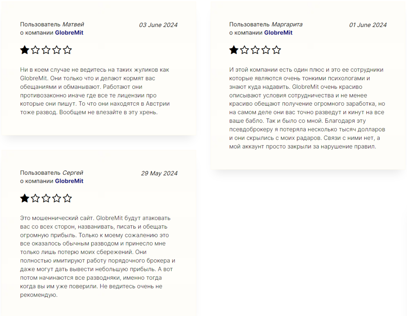Click the third star in Маргарита's rating
This screenshot has width=407, height=316.
click(x=255, y=50)
